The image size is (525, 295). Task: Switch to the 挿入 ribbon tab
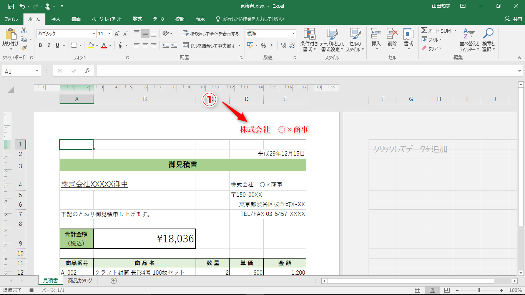(56, 19)
